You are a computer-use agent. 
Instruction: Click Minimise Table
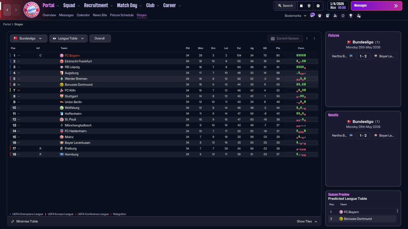[x=24, y=221]
